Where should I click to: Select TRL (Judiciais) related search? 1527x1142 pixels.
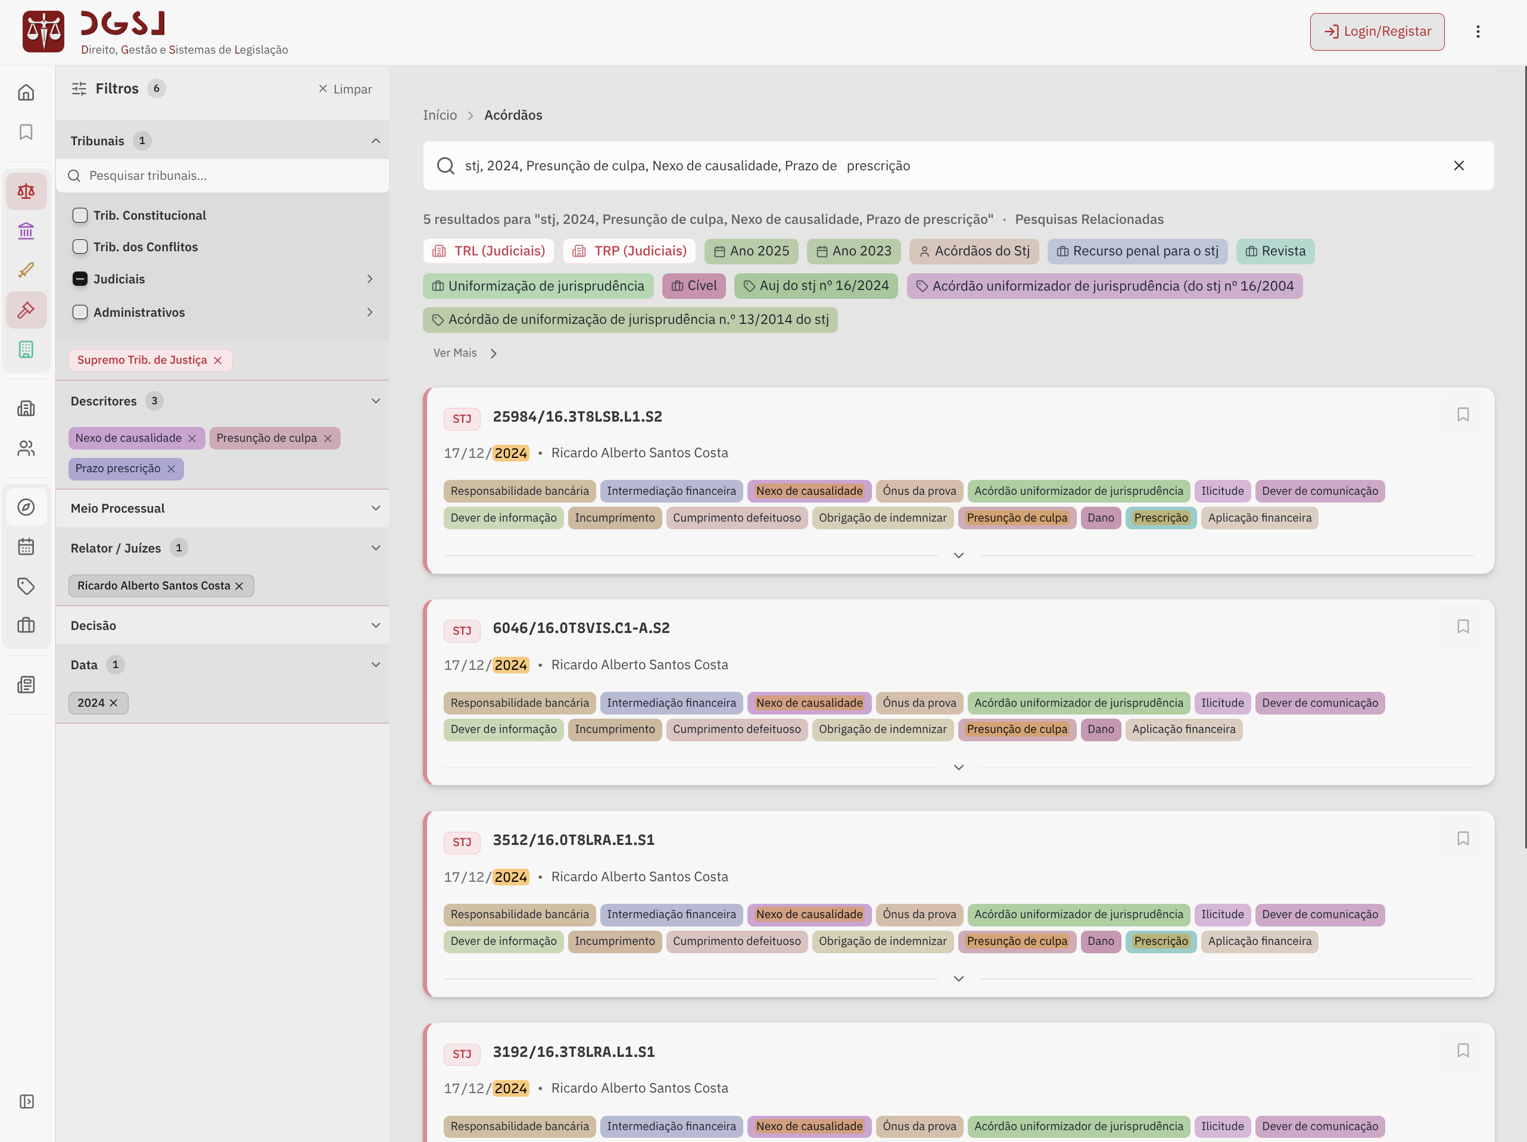[x=489, y=251]
